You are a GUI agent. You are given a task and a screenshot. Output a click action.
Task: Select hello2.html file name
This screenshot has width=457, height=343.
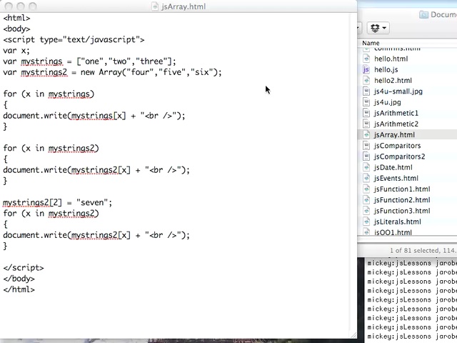(x=393, y=80)
